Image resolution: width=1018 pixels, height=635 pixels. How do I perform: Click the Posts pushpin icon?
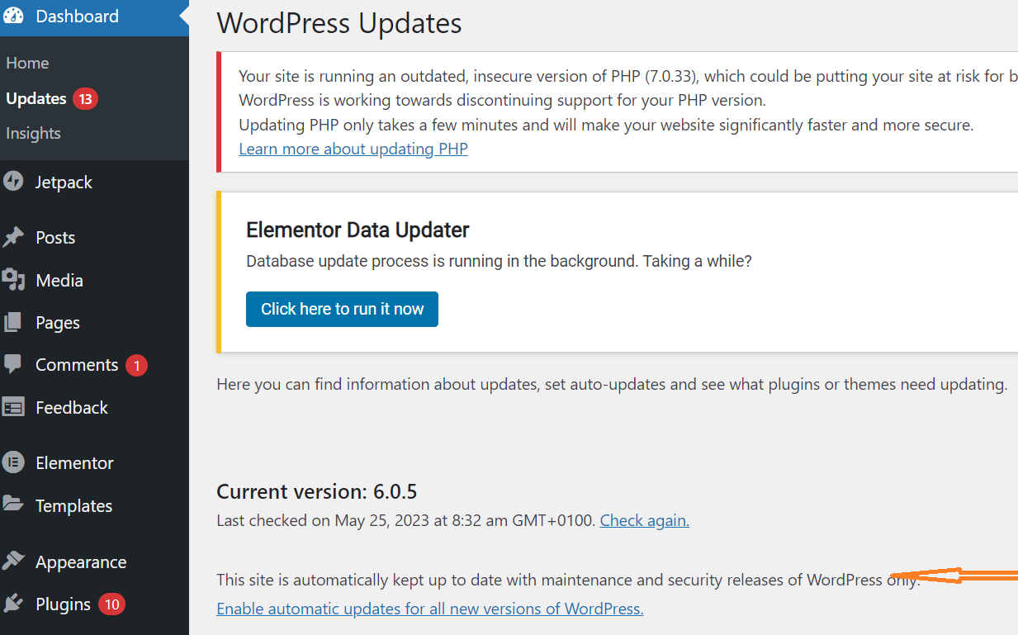click(x=13, y=238)
